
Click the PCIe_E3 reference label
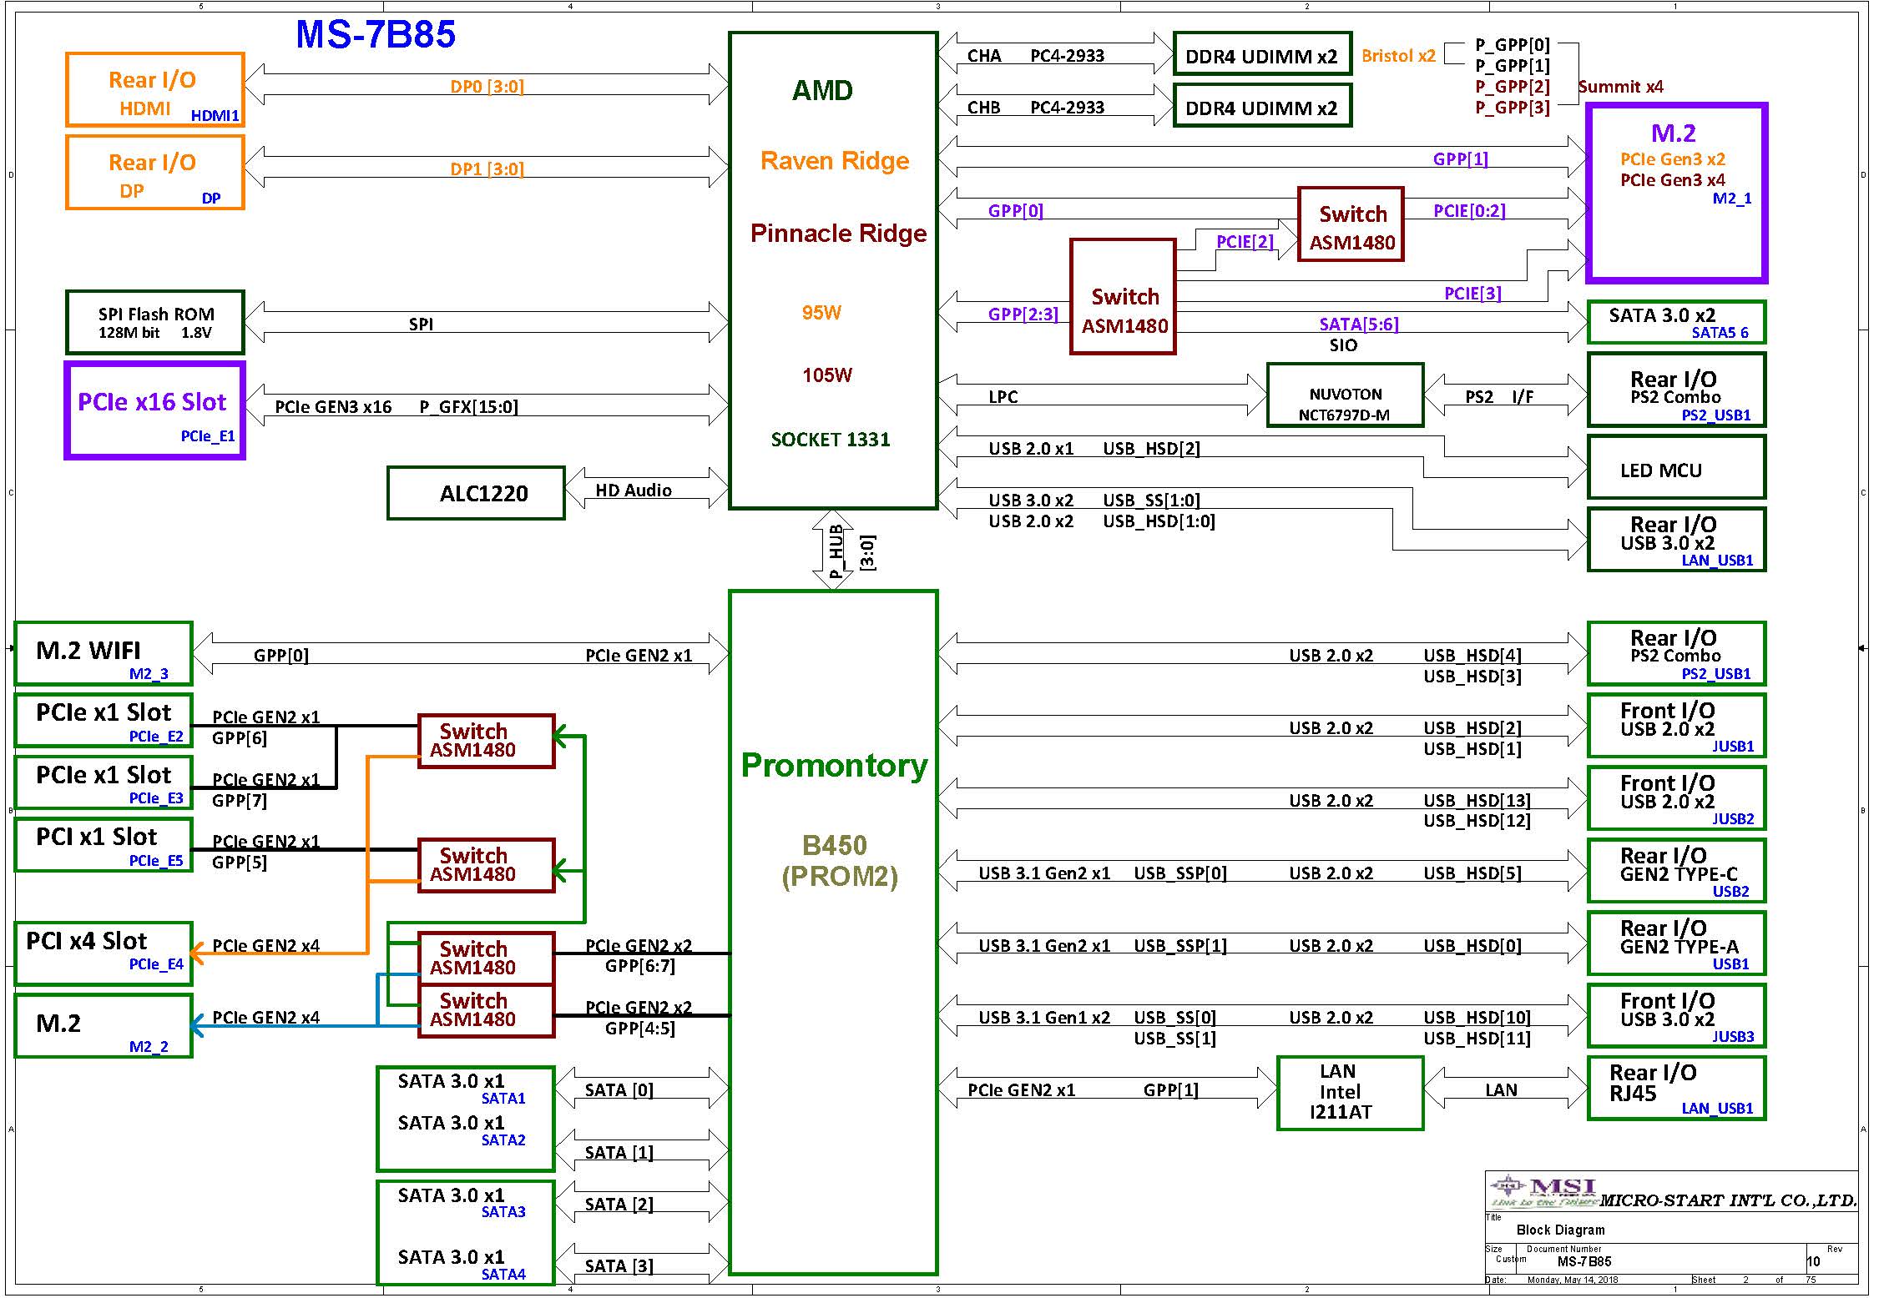[x=156, y=798]
